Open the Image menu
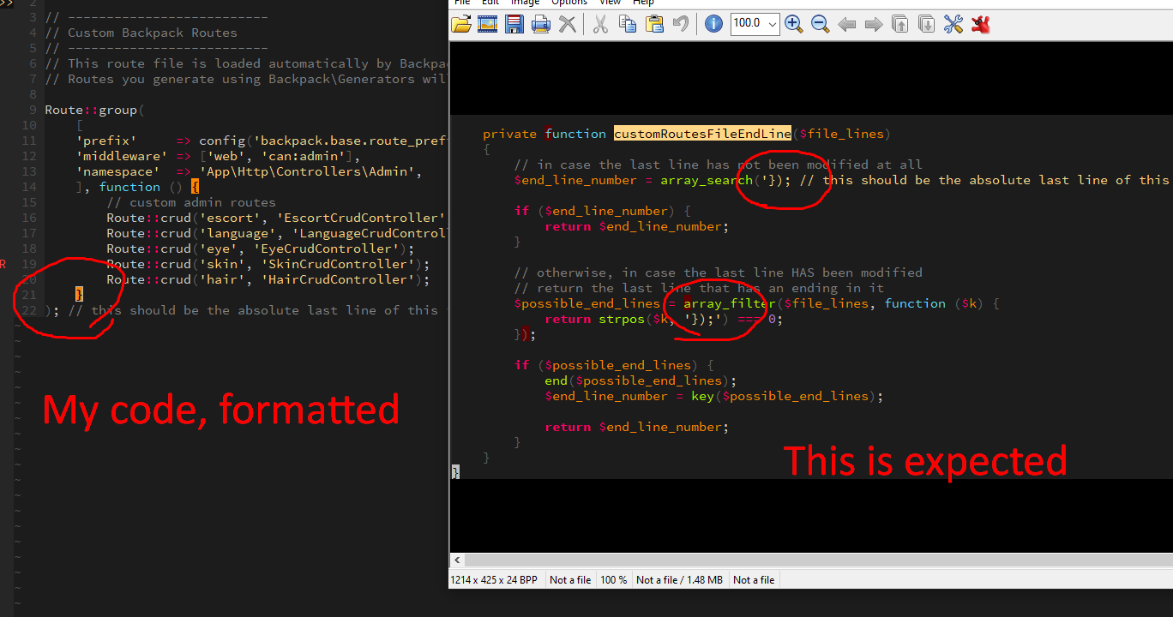 click(525, 3)
